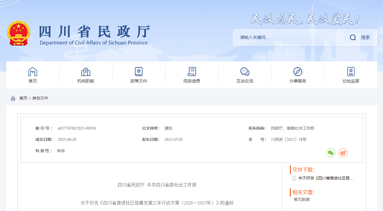Click the 纪检监察 badge icon
The width and height of the screenshot is (383, 211).
pyautogui.click(x=351, y=72)
